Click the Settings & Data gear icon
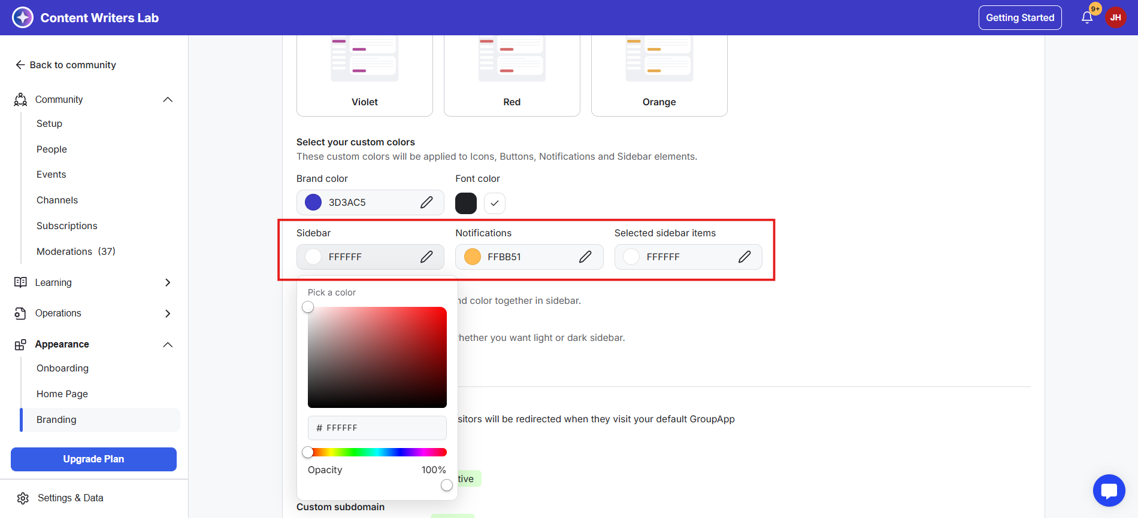Image resolution: width=1138 pixels, height=518 pixels. coord(23,498)
